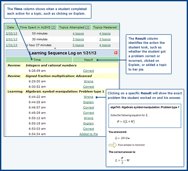The image size is (188, 171).
Task: Open the 2/01/13 date log
Action: (x=12, y=39)
